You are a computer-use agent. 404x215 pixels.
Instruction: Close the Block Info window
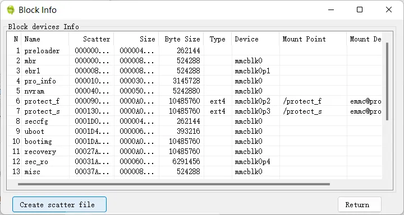tap(389, 10)
